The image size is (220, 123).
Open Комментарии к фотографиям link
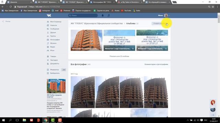coord(156,65)
